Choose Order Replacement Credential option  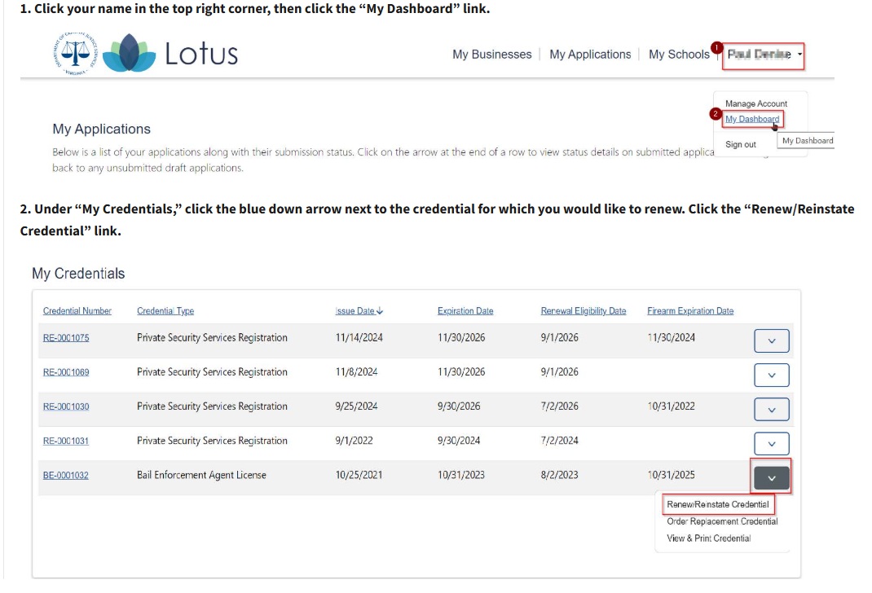(x=721, y=521)
